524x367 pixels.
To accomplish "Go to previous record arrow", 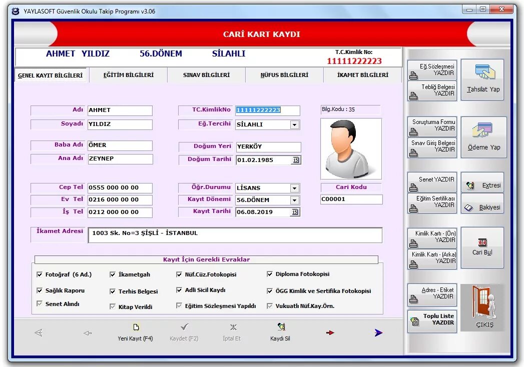I will click(88, 333).
